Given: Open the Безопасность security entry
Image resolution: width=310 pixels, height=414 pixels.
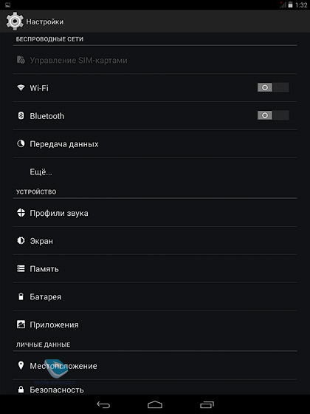Looking at the screenshot, I should pyautogui.click(x=155, y=388).
